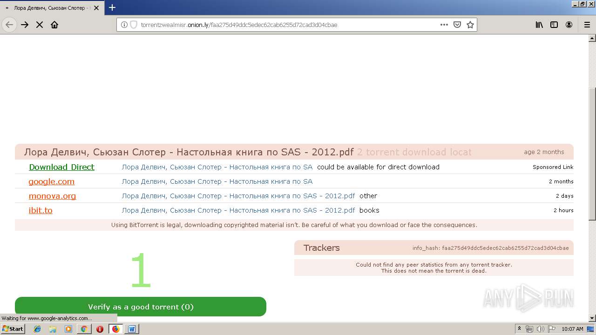Select the Лора Делвич browser tab

(x=51, y=8)
